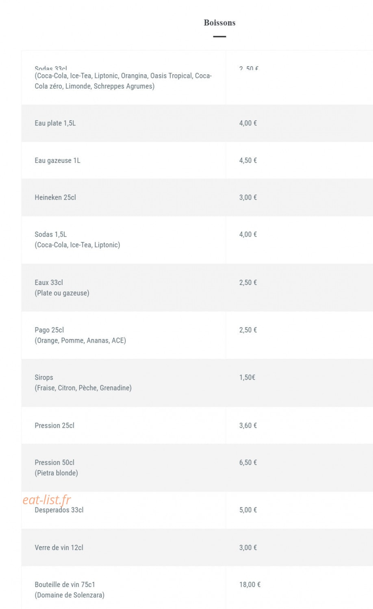This screenshot has width=373, height=609.
Task: Click the 6,50 € price
Action: (248, 462)
